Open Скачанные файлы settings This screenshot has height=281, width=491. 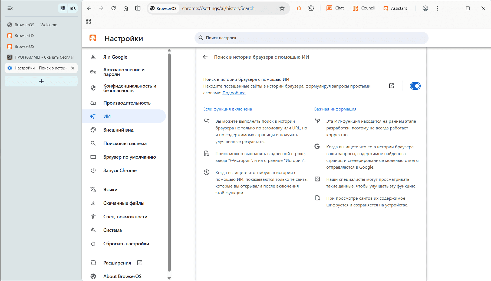click(124, 203)
